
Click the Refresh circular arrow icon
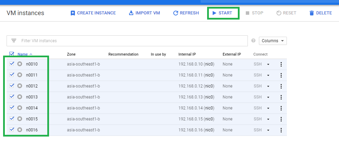tap(176, 13)
